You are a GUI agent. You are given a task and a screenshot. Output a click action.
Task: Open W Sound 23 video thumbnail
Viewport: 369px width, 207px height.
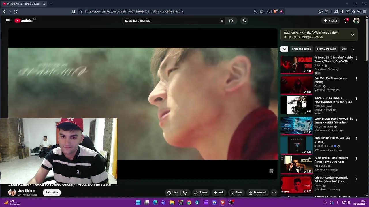pyautogui.click(x=297, y=65)
